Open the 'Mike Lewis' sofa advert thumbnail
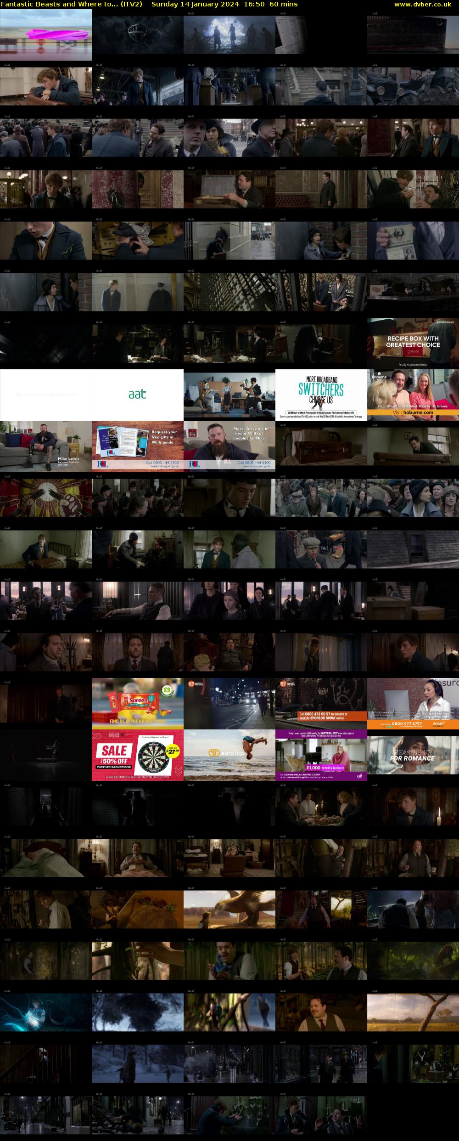This screenshot has width=459, height=1141. click(x=46, y=446)
